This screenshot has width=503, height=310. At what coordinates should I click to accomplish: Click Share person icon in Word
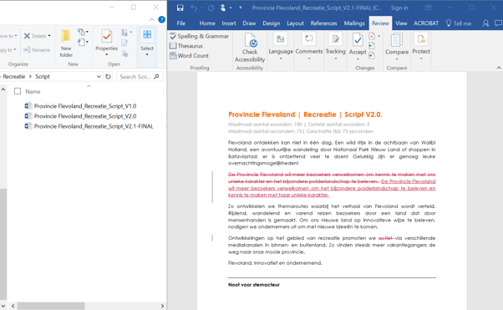click(486, 23)
